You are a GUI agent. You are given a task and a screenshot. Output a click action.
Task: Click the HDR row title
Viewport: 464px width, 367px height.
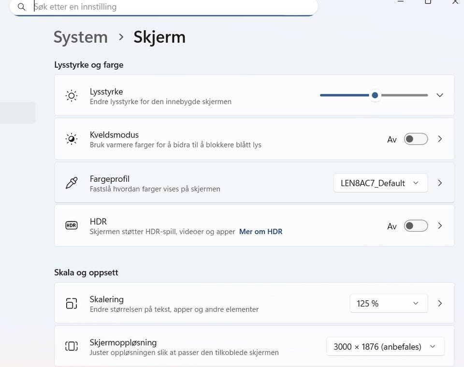(98, 221)
